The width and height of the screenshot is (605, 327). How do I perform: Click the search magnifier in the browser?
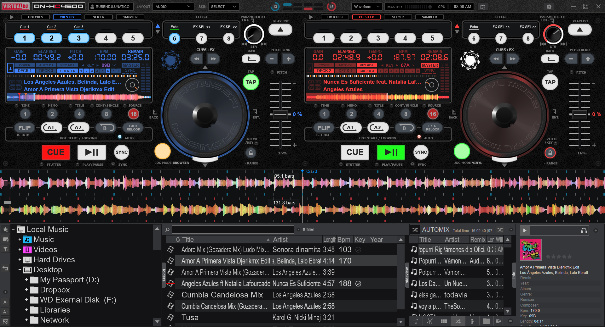pos(168,230)
